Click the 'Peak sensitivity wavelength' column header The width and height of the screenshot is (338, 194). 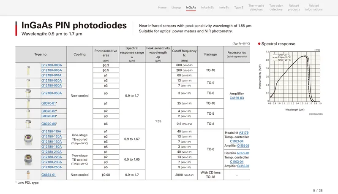click(x=158, y=54)
